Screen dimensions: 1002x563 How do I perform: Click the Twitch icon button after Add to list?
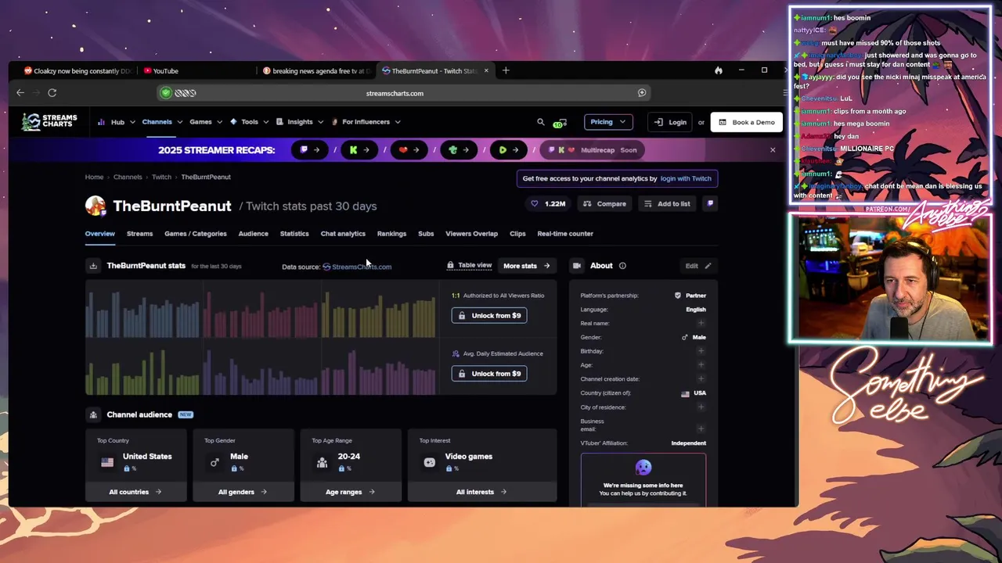pyautogui.click(x=710, y=204)
